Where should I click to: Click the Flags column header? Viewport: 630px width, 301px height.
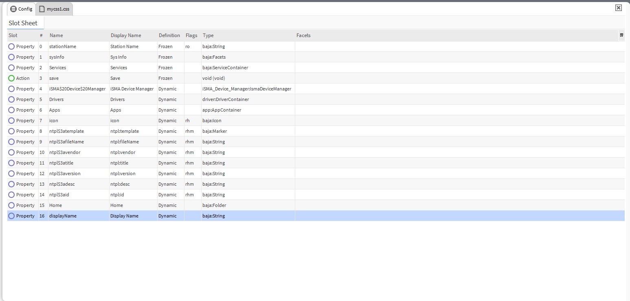click(x=191, y=35)
